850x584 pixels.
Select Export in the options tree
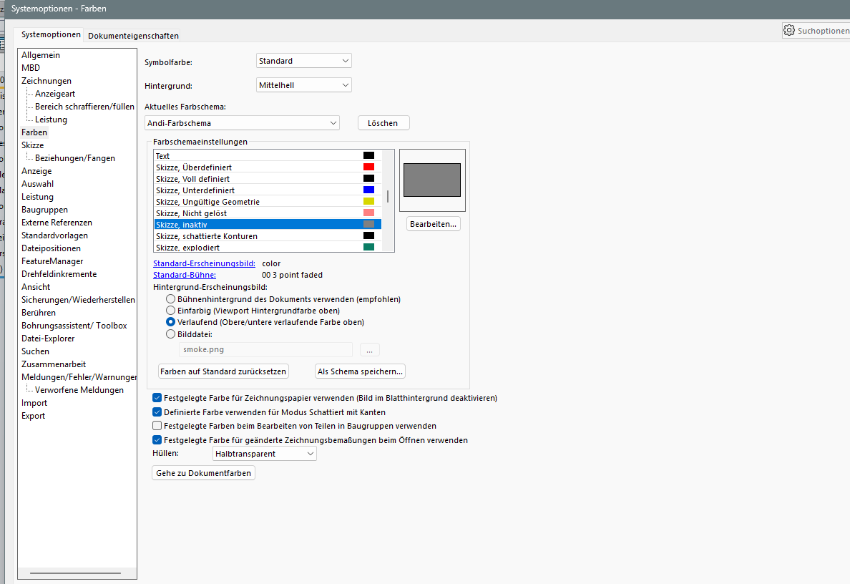coord(33,416)
